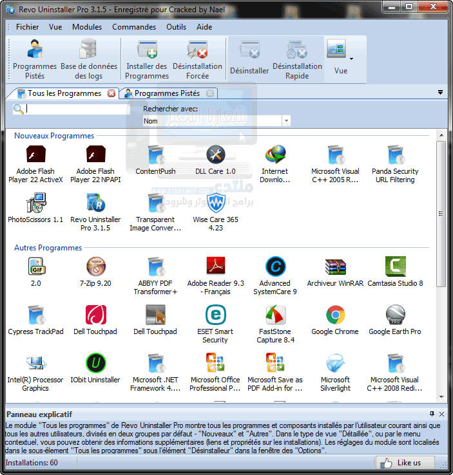Select Microsoft Visual C++ 2008 Redistributable
This screenshot has height=475, width=453.
(x=395, y=373)
